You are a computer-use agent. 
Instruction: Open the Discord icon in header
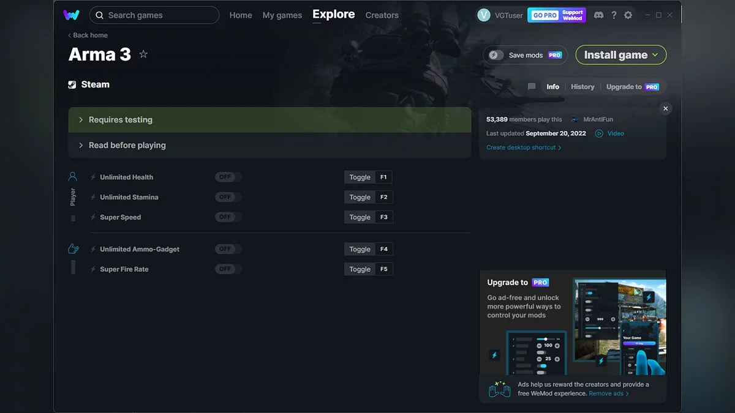(x=598, y=15)
